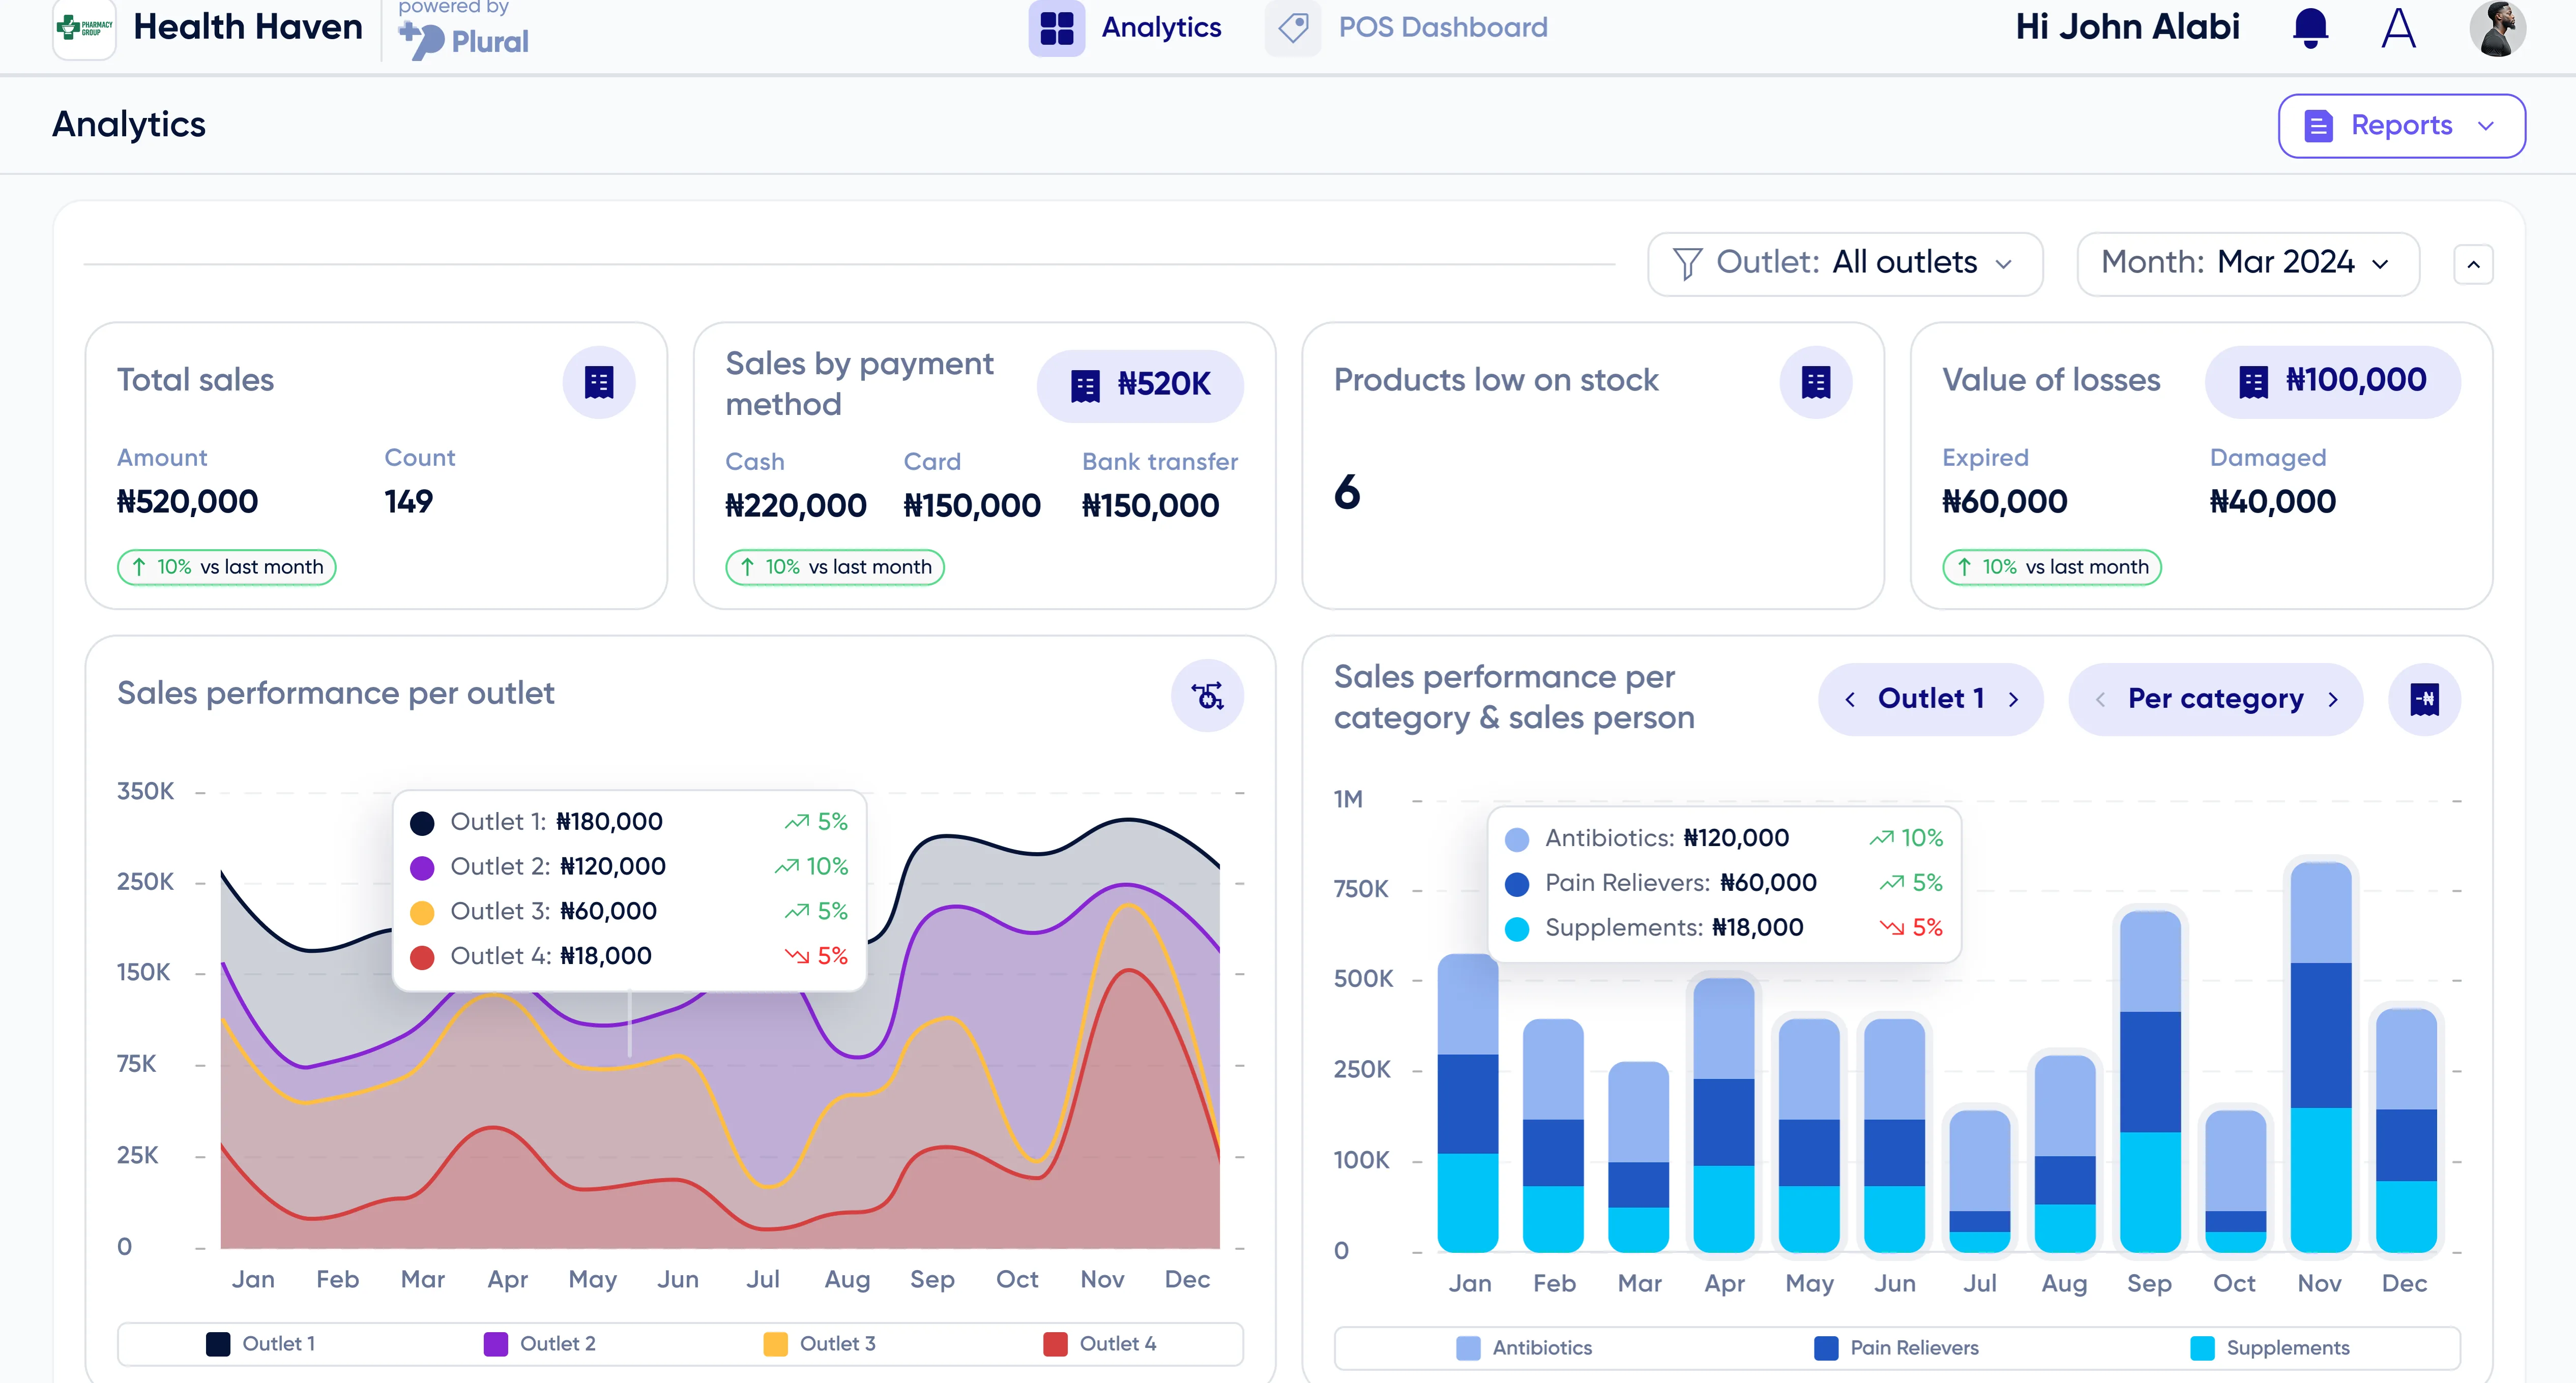
Task: Click the letter A icon in header
Action: click(x=2398, y=28)
